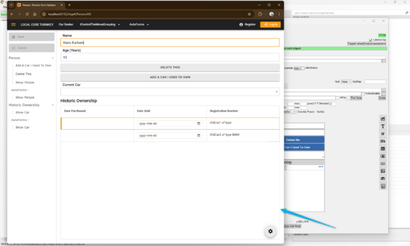Click the browser forward arrow
Viewport: 410px width, 246px height.
[19, 14]
